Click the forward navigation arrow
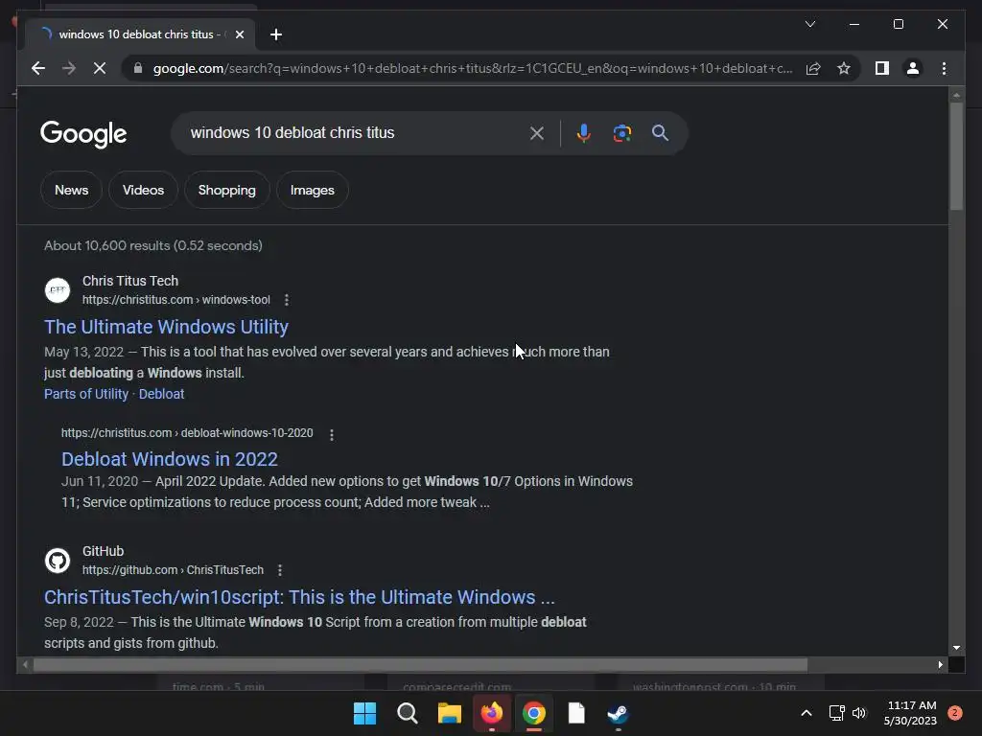This screenshot has width=982, height=736. (x=69, y=68)
